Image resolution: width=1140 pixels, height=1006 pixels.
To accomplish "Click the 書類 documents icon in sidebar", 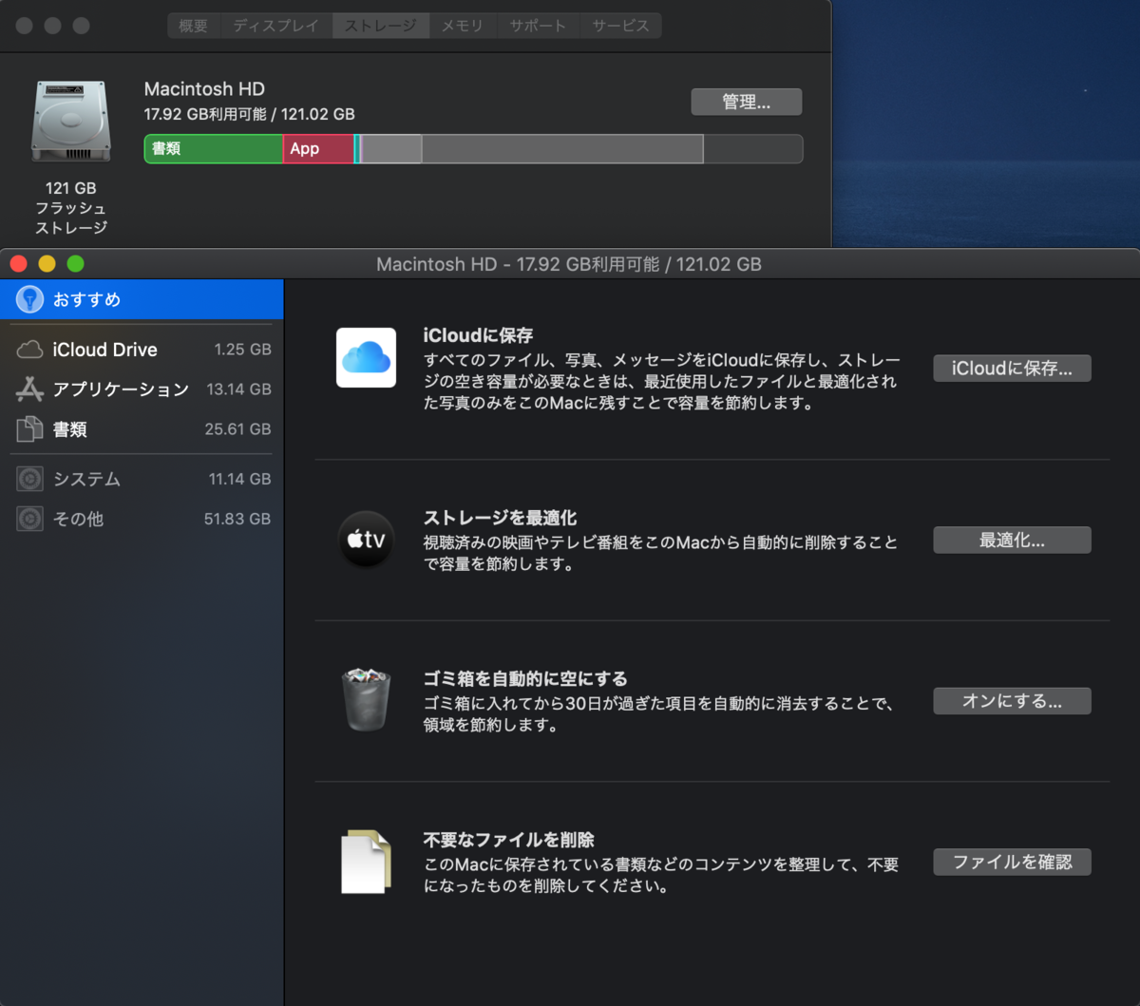I will 29,429.
